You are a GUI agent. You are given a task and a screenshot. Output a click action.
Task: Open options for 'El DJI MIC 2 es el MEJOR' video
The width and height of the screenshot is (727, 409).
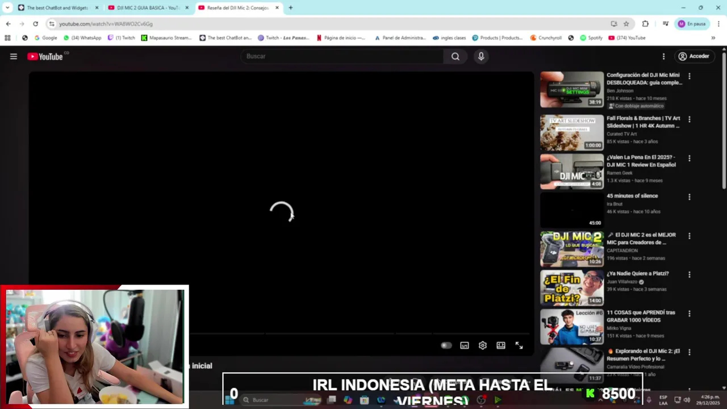coord(690,236)
